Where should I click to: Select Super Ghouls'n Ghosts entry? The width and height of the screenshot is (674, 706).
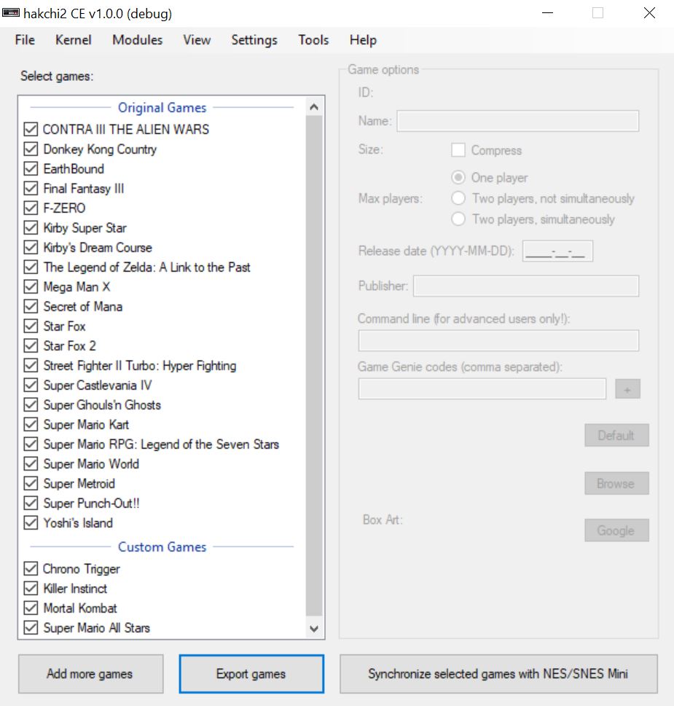point(102,405)
